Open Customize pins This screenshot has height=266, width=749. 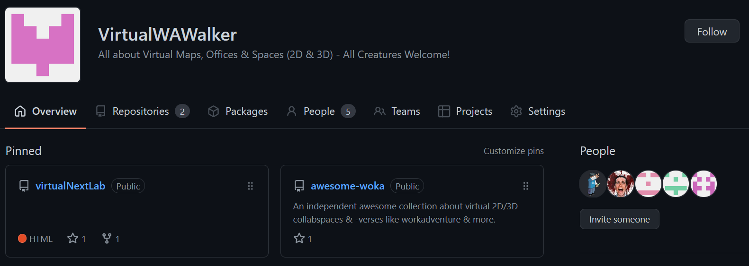pyautogui.click(x=514, y=151)
